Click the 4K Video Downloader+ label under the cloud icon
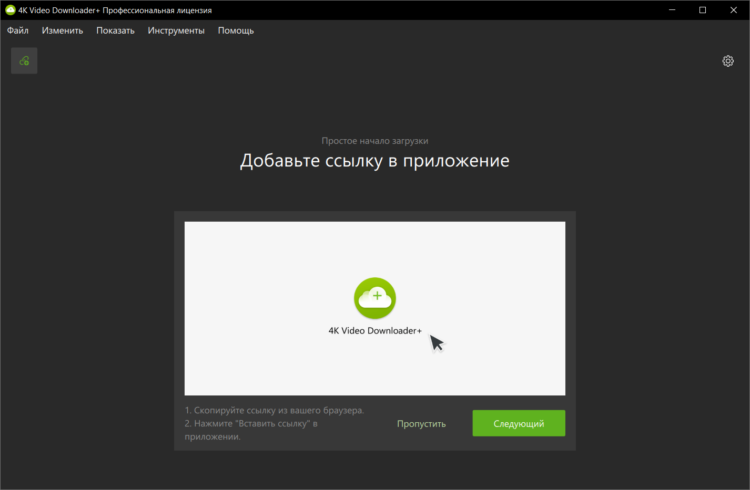Screen dimensions: 750x490 [x=375, y=330]
